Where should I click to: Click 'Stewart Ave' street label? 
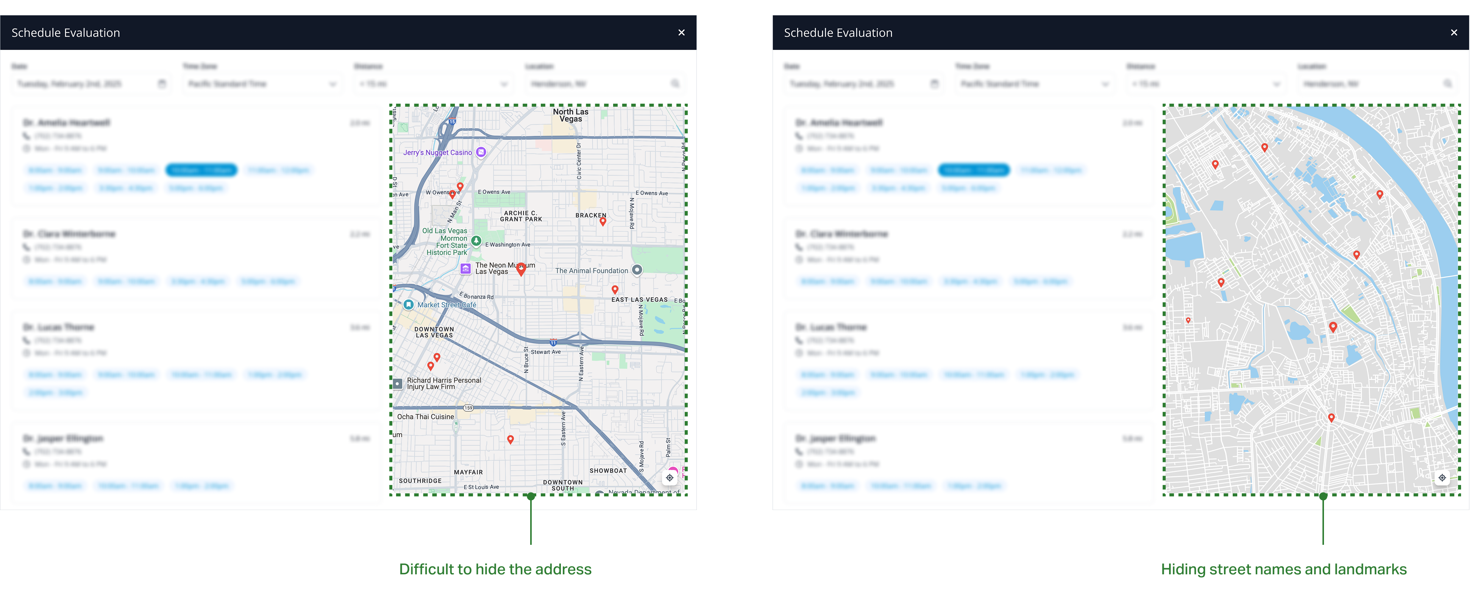click(x=546, y=352)
